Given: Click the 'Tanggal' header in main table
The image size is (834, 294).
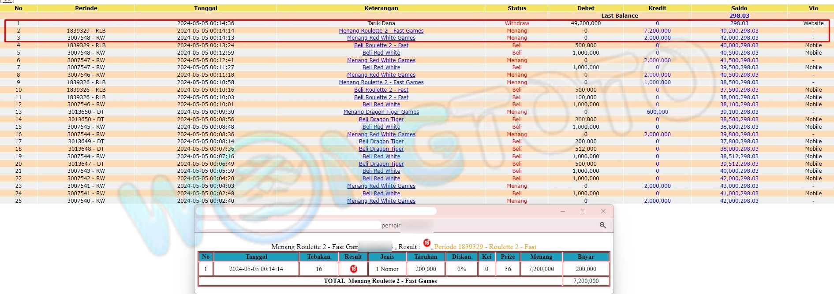Looking at the screenshot, I should tap(206, 8).
